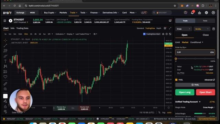Click the download app icon

point(199,13)
